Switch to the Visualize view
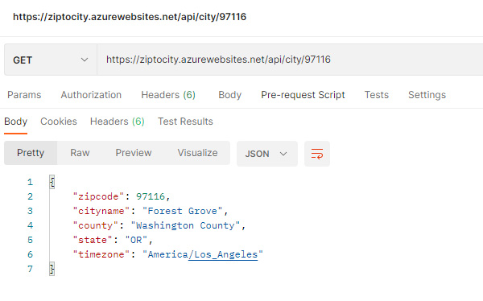 [x=197, y=153]
